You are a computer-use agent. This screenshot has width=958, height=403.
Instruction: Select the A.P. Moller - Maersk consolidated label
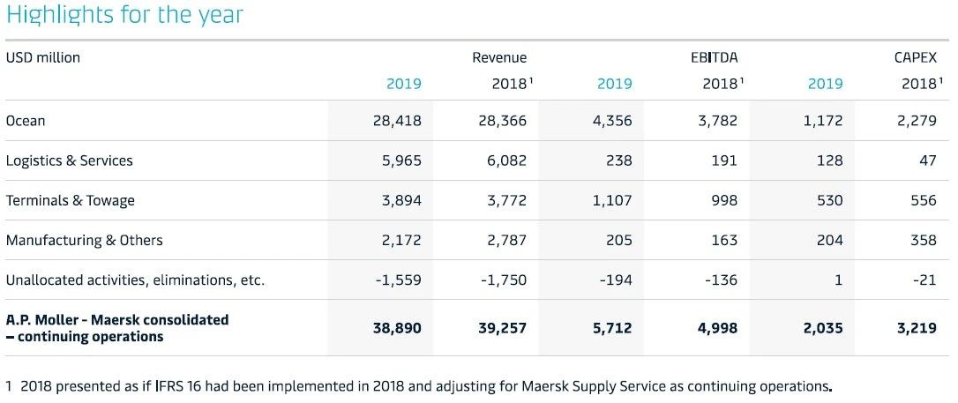tap(117, 328)
